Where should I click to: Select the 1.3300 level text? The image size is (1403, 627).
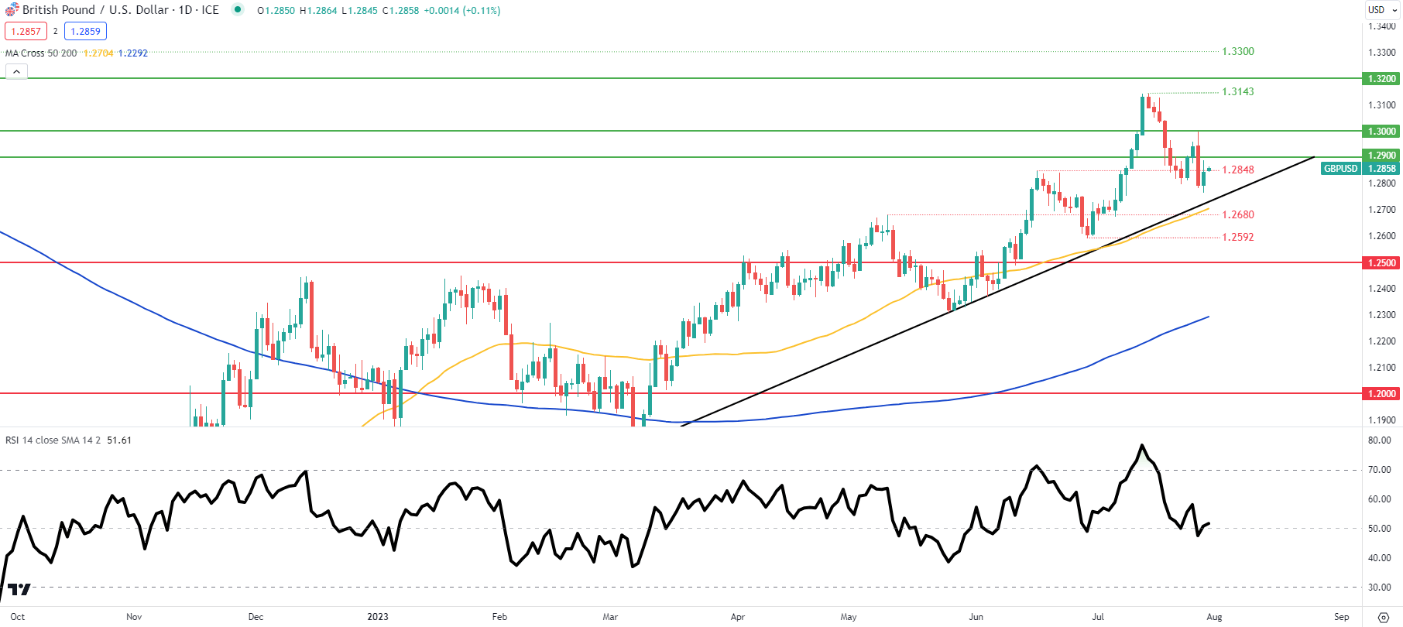coord(1238,52)
